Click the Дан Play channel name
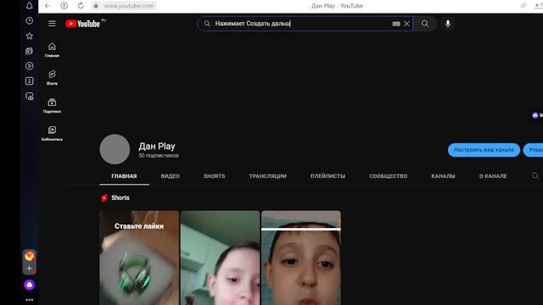Image resolution: width=543 pixels, height=305 pixels. (157, 147)
